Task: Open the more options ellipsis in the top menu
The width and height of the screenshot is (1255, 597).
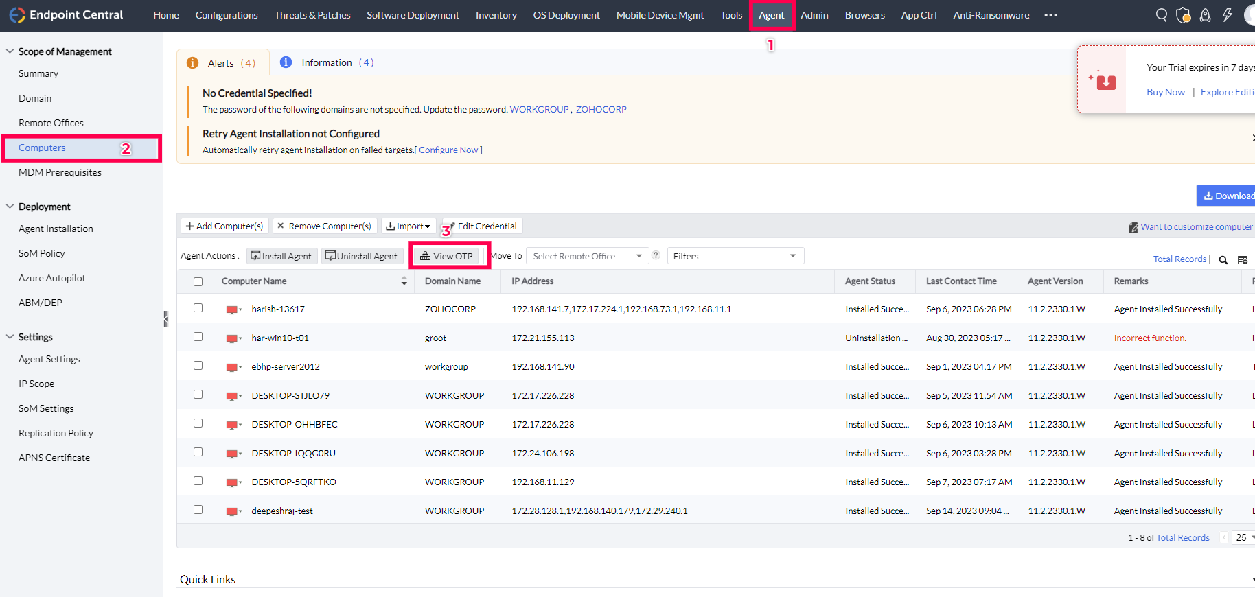Action: 1050,15
